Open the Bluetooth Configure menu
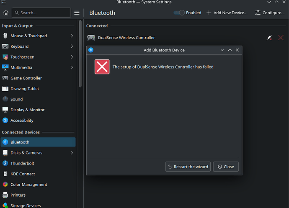 [270, 13]
